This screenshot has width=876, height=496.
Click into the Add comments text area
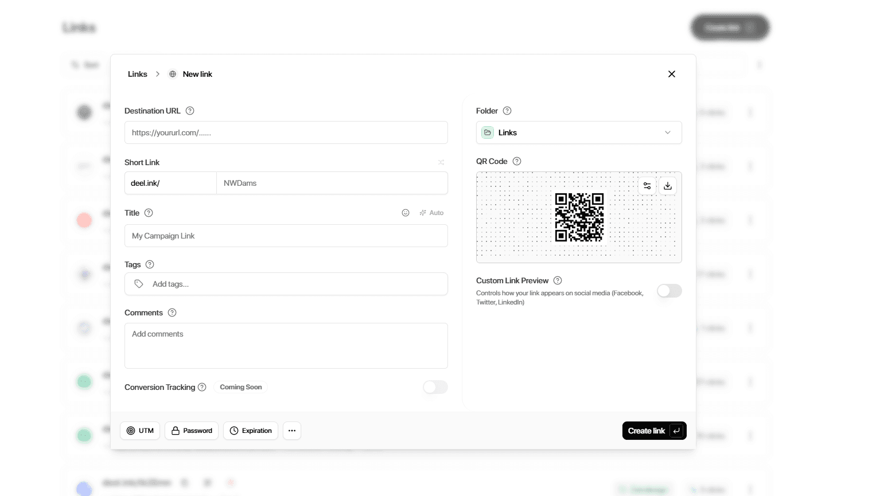(x=286, y=345)
